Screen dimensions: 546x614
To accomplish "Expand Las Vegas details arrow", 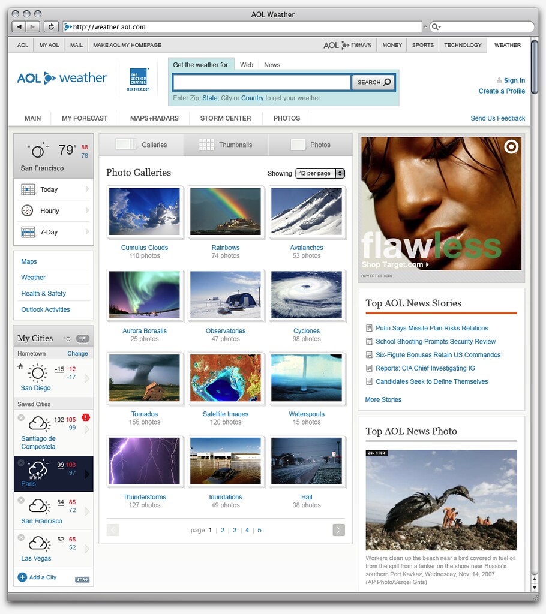I will click(x=87, y=549).
